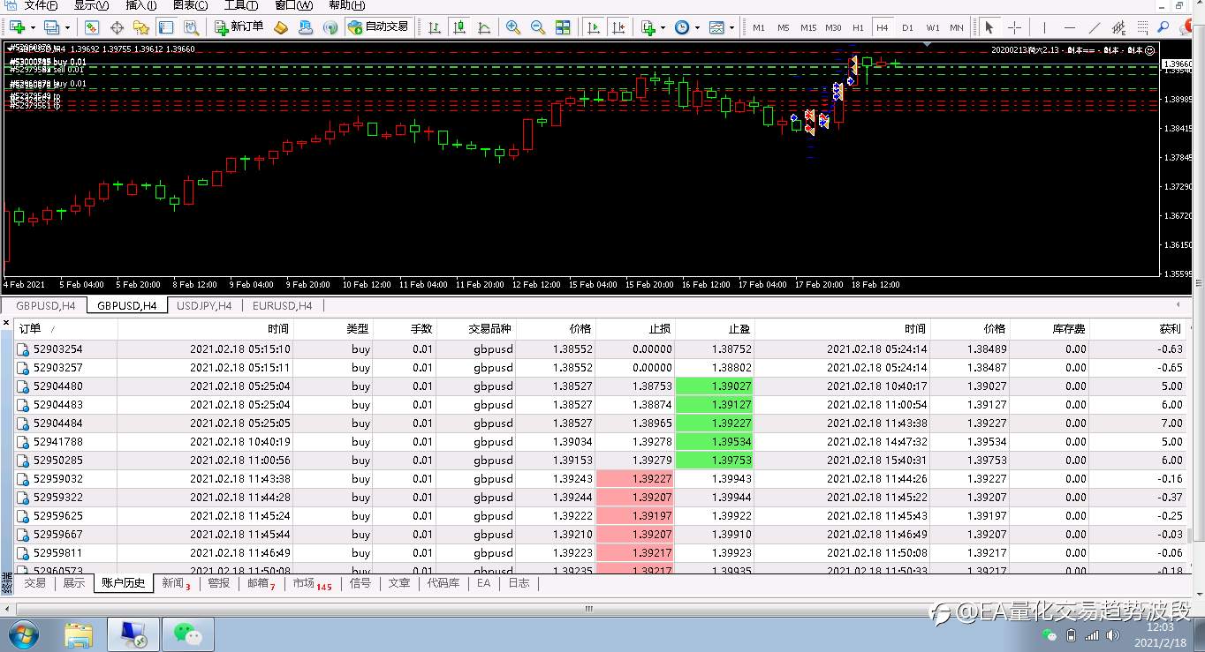Select the equidistant channel tool
This screenshot has width=1205, height=652.
pyautogui.click(x=1118, y=27)
